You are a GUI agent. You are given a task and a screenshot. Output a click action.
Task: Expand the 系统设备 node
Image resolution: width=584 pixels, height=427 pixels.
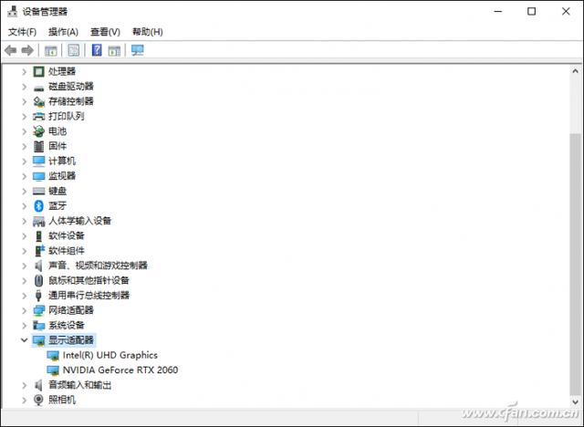point(25,325)
